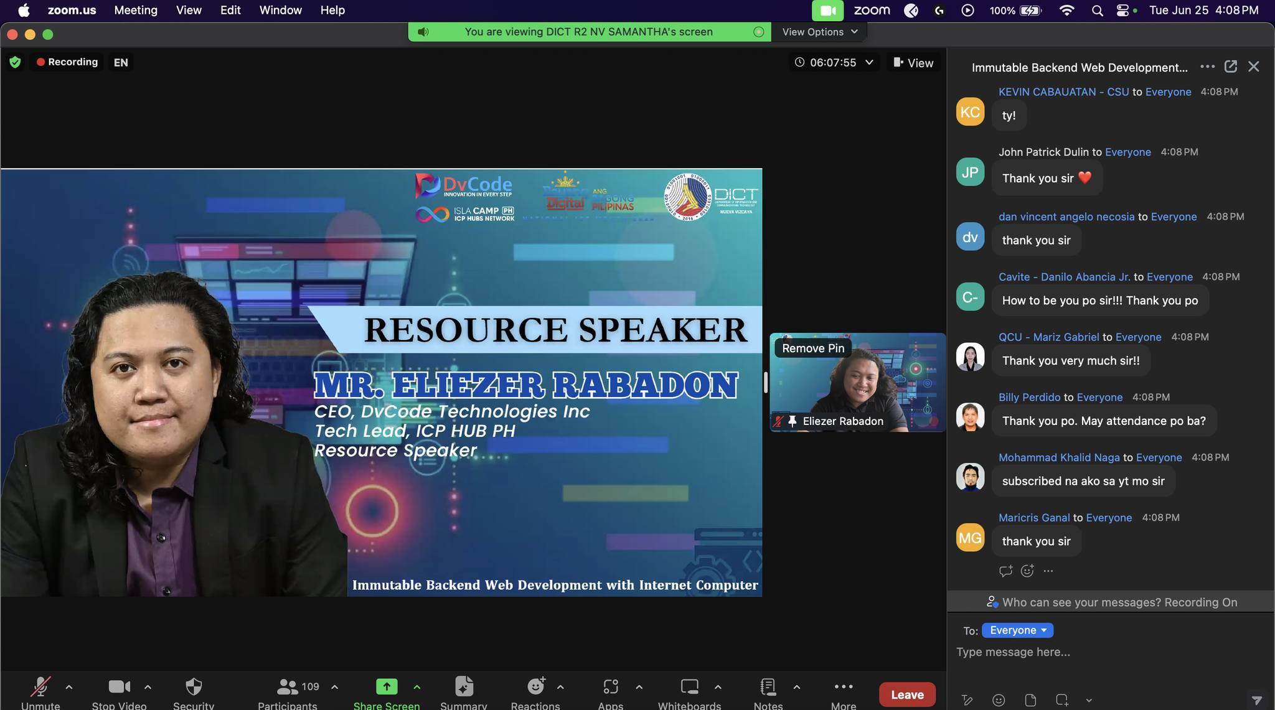Viewport: 1275px width, 710px height.
Task: Add emoji reaction to Maricris Ganal's message
Action: pyautogui.click(x=1027, y=571)
